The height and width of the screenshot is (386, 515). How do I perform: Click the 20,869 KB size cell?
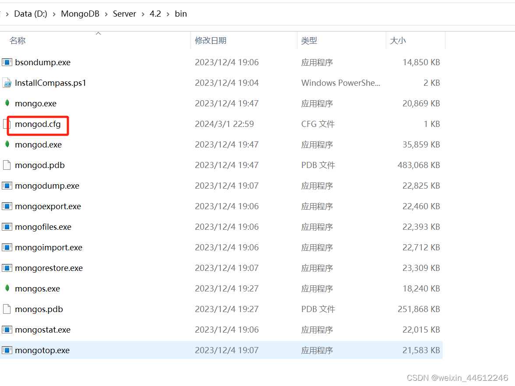pyautogui.click(x=421, y=103)
